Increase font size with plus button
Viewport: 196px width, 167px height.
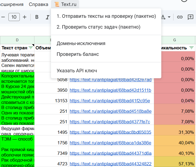(25, 17)
